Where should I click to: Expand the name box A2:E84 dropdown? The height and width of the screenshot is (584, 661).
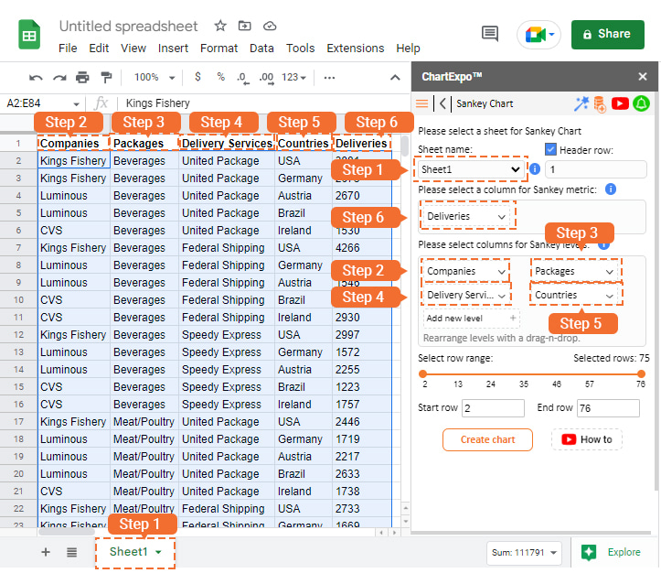pyautogui.click(x=76, y=103)
